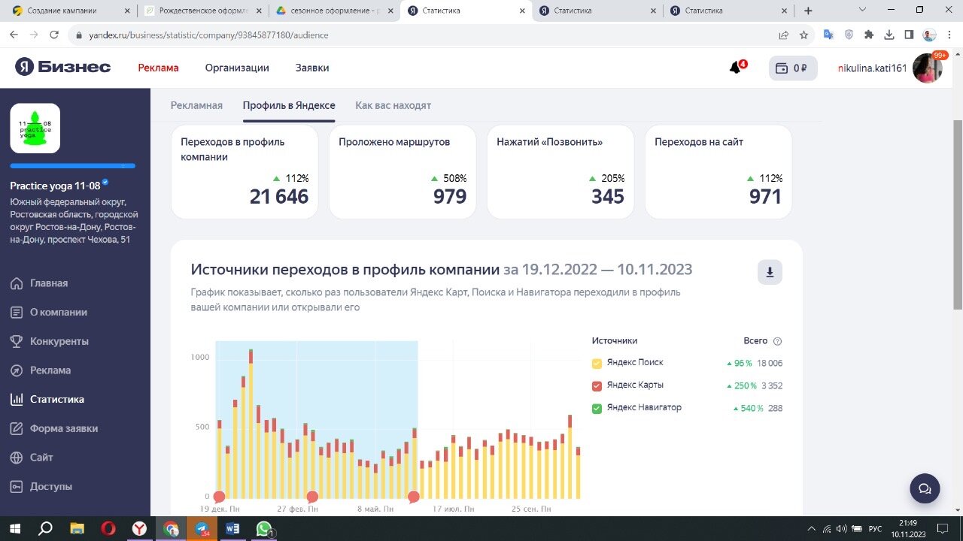963x541 pixels.
Task: Click the nikulina.kati161 username
Action: pos(872,68)
